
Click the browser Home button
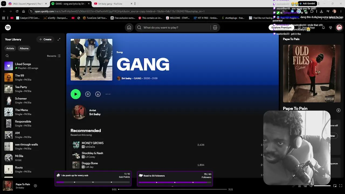pos(23,11)
